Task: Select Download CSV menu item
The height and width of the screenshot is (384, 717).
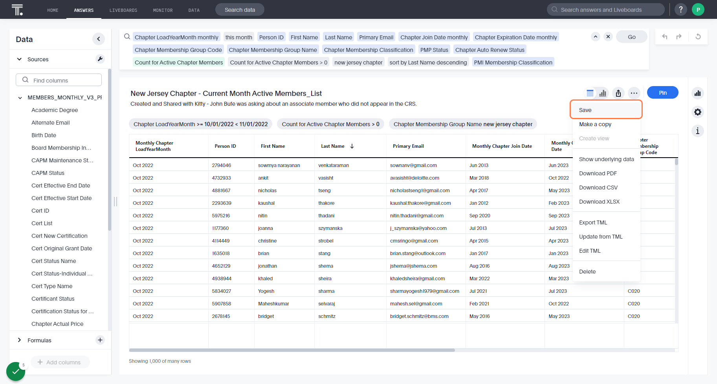Action: click(x=607, y=187)
